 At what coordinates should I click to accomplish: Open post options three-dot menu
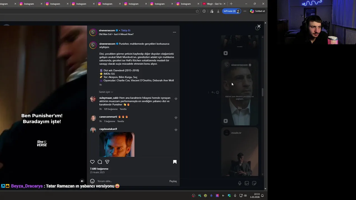pos(174,32)
